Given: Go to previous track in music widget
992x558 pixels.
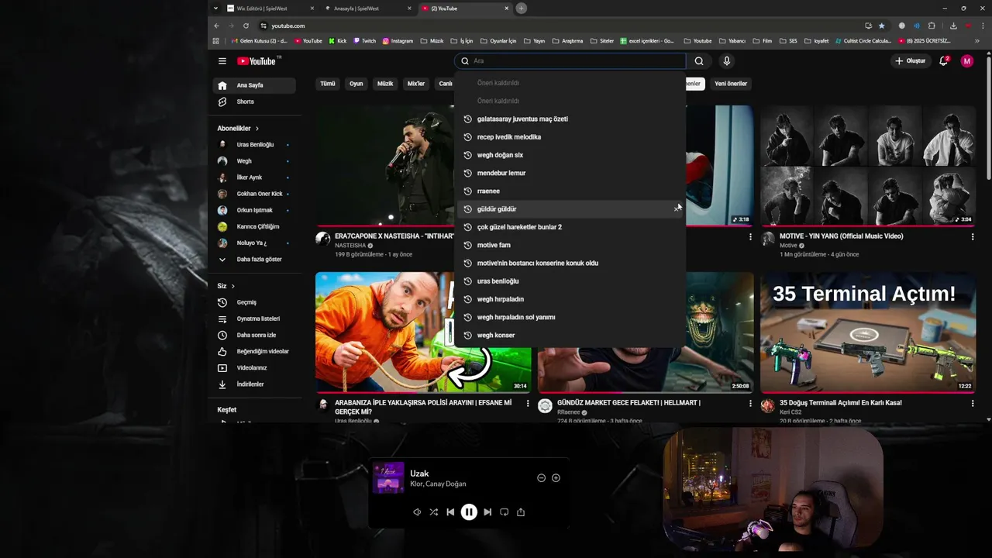Looking at the screenshot, I should (x=450, y=512).
